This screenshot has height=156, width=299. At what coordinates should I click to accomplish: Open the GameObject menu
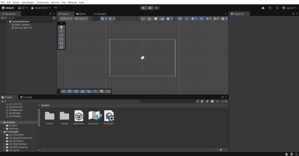(x=28, y=2)
